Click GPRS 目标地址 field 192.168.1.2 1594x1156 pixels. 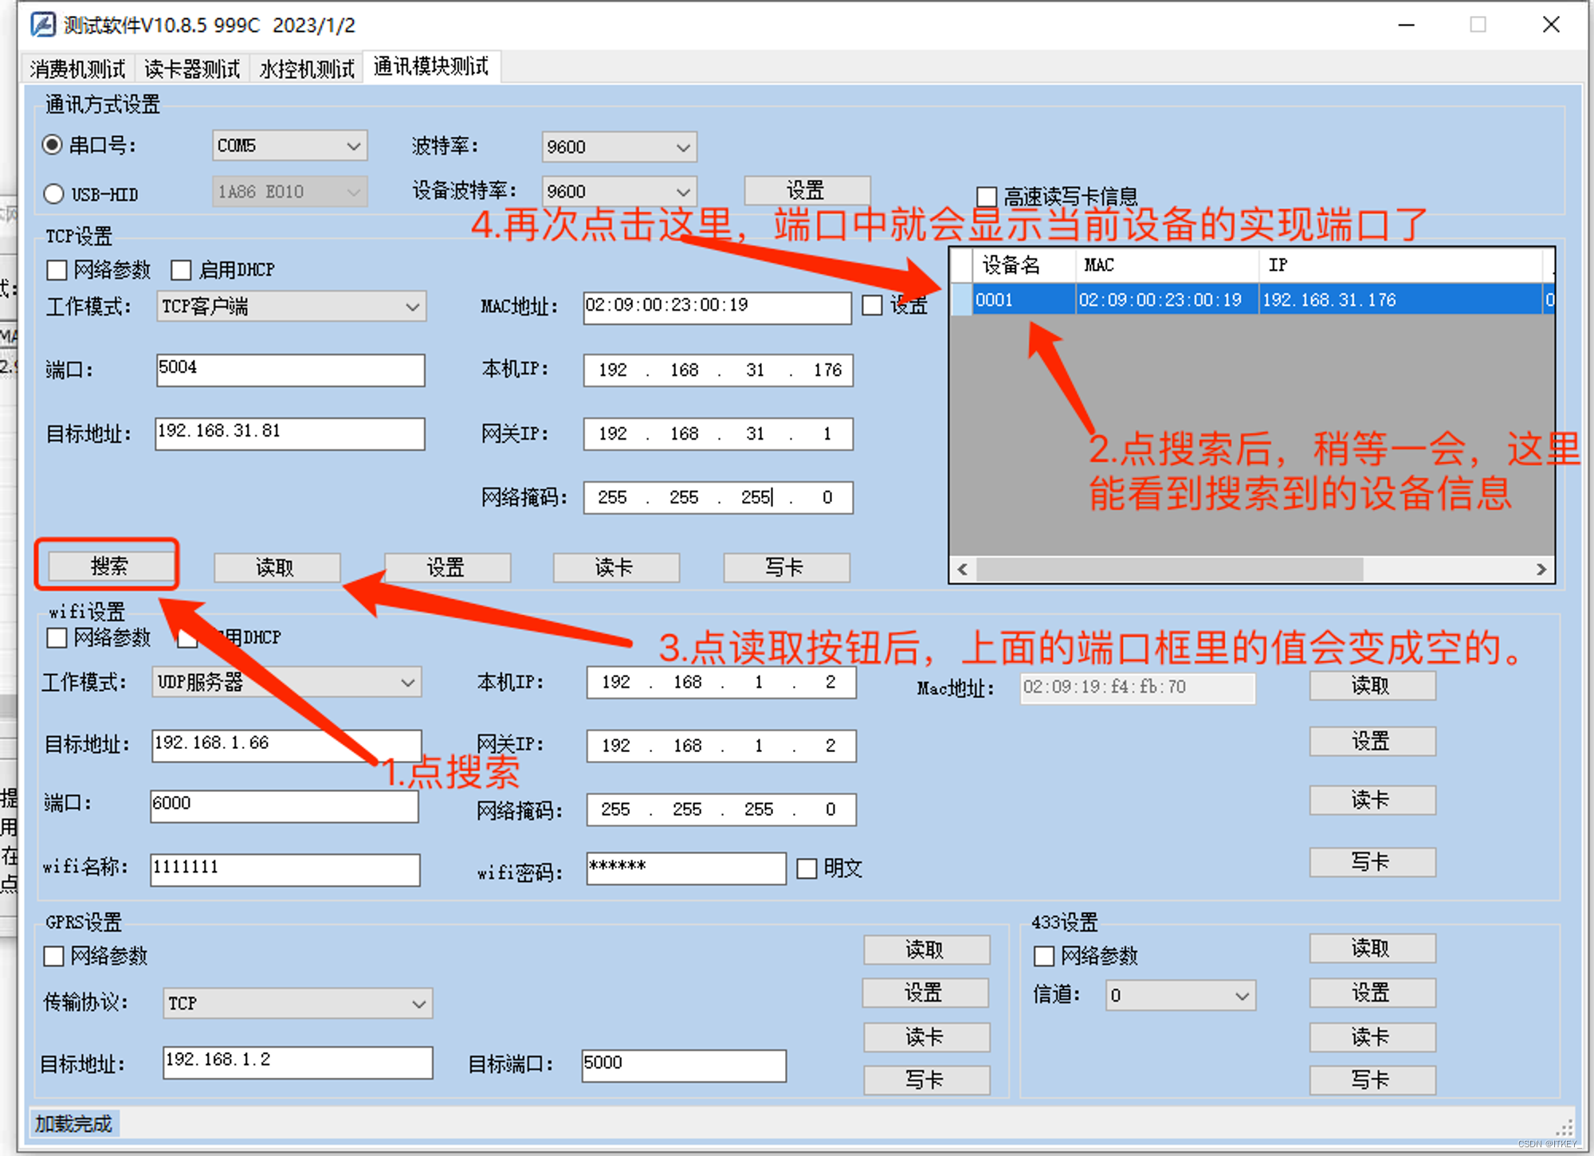click(297, 1063)
